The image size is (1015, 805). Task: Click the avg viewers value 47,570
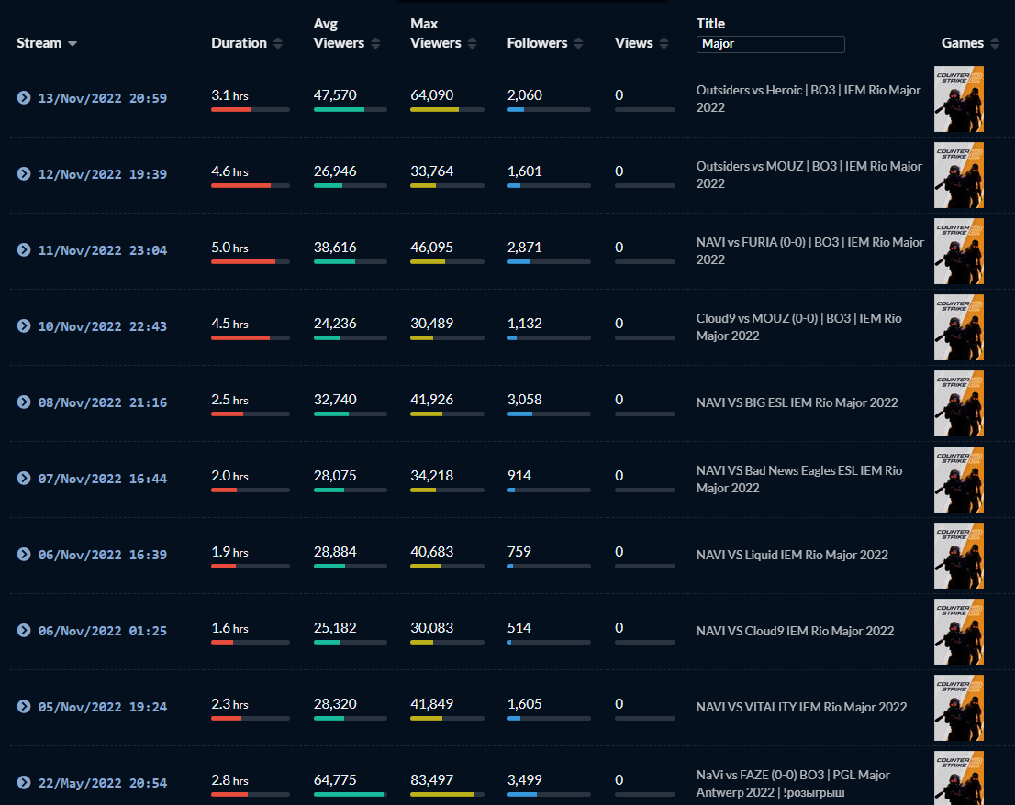click(335, 95)
